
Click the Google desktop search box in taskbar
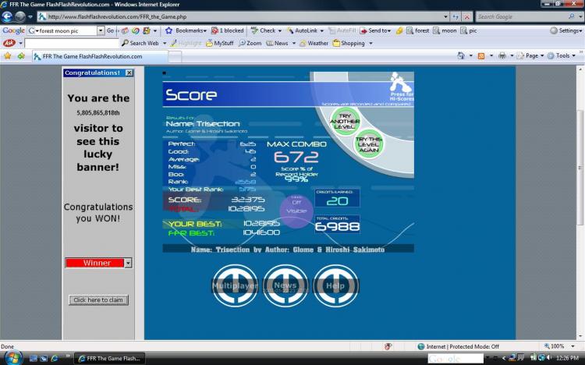456,358
